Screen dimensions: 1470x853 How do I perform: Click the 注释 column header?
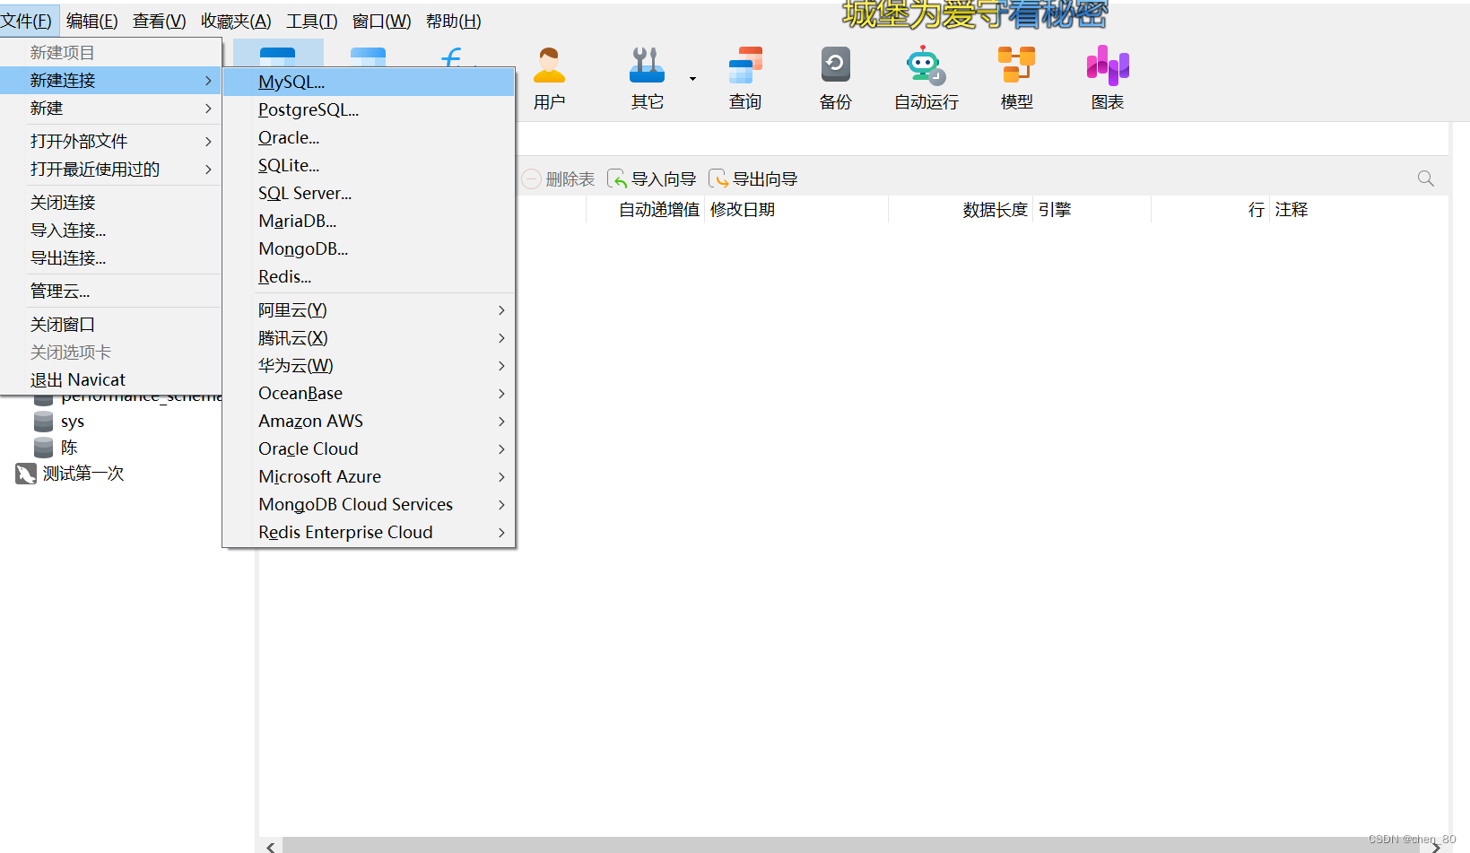click(x=1292, y=209)
